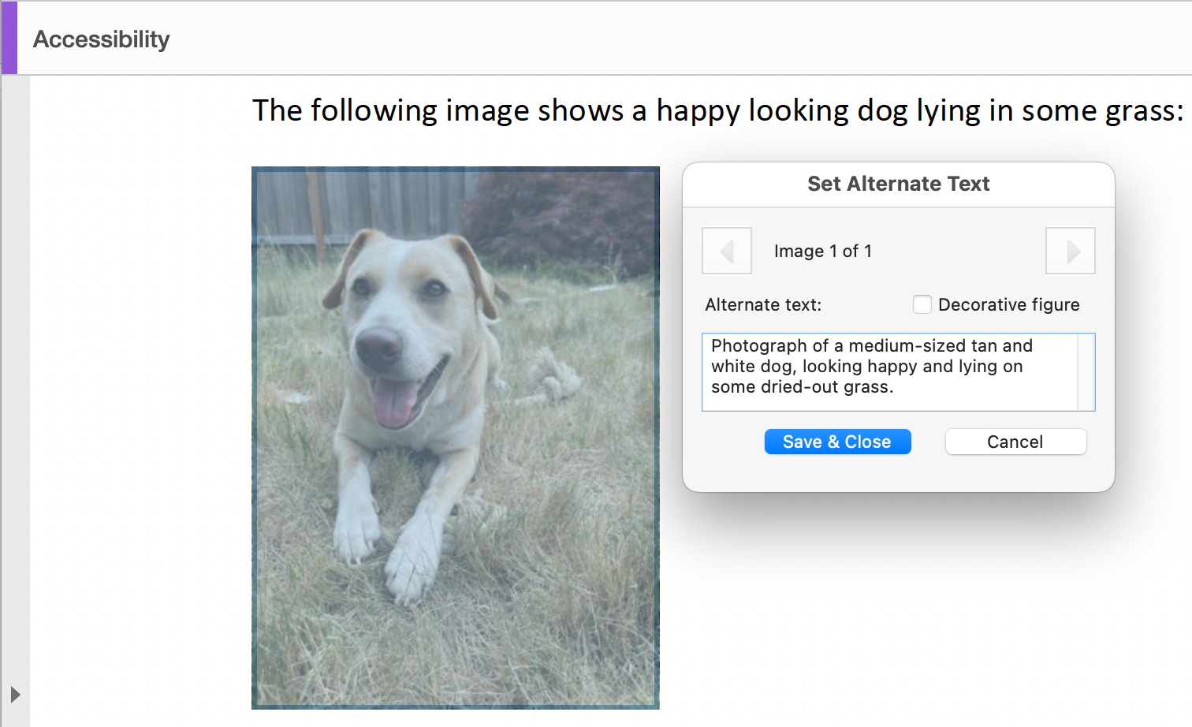Click the Accessibility header

pos(100,39)
